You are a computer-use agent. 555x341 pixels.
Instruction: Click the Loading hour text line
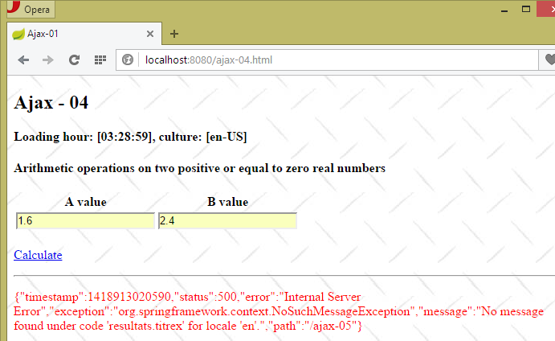tap(130, 137)
